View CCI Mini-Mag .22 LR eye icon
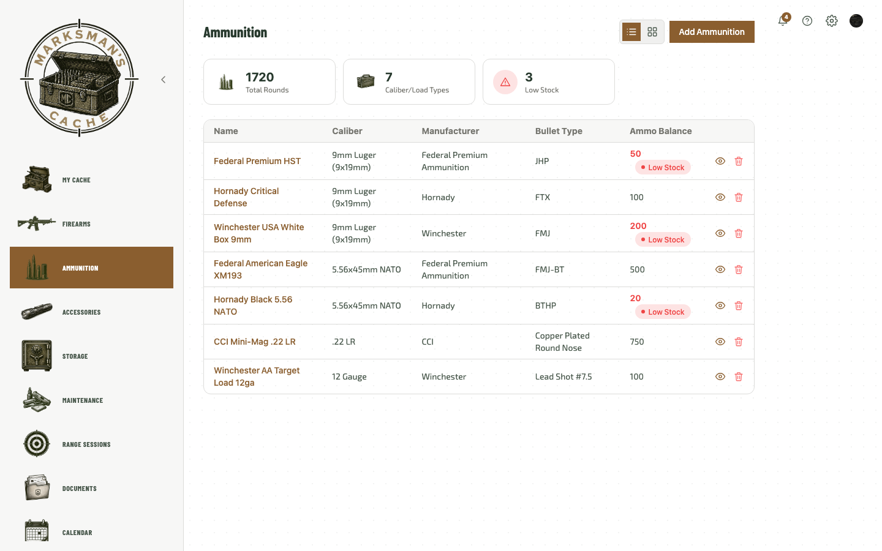 click(x=720, y=342)
